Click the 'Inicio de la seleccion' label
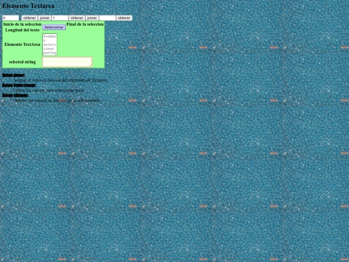The image size is (349, 262). 22,24
